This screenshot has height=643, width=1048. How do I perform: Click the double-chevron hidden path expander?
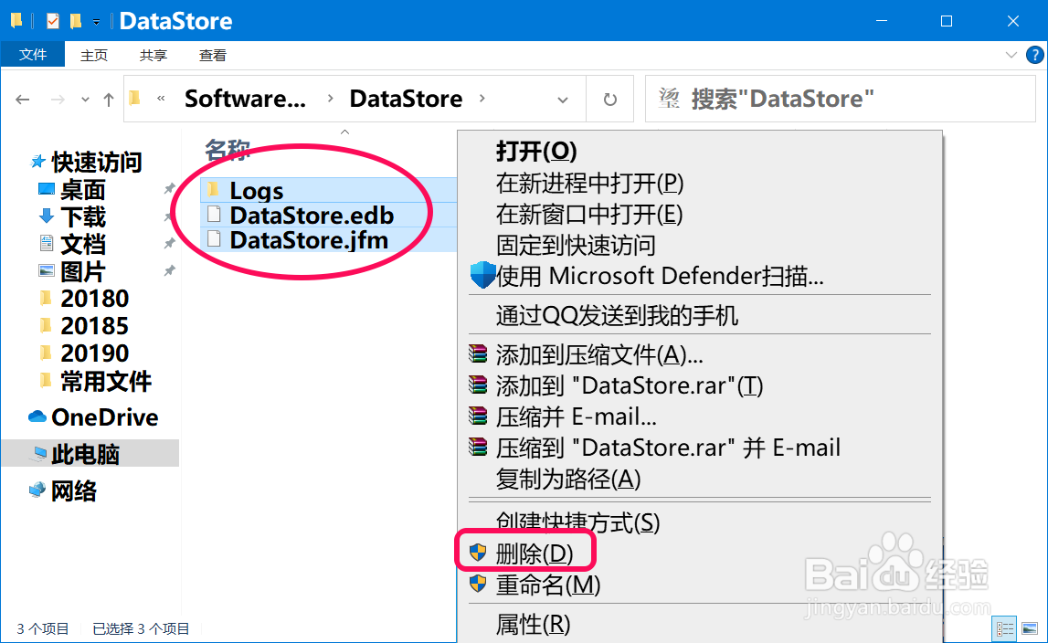[161, 99]
